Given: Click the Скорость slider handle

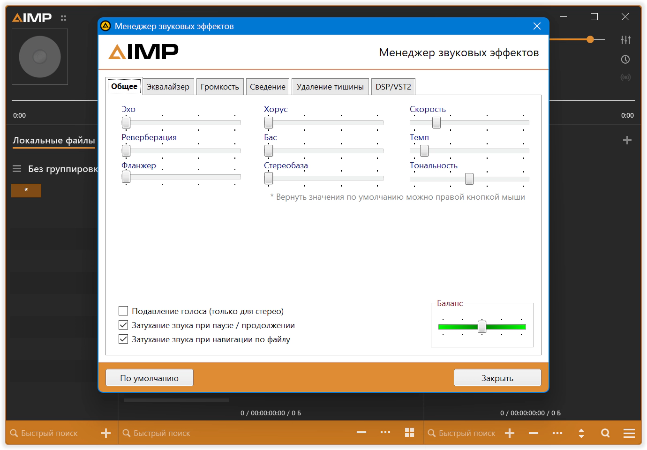Looking at the screenshot, I should click(x=436, y=123).
